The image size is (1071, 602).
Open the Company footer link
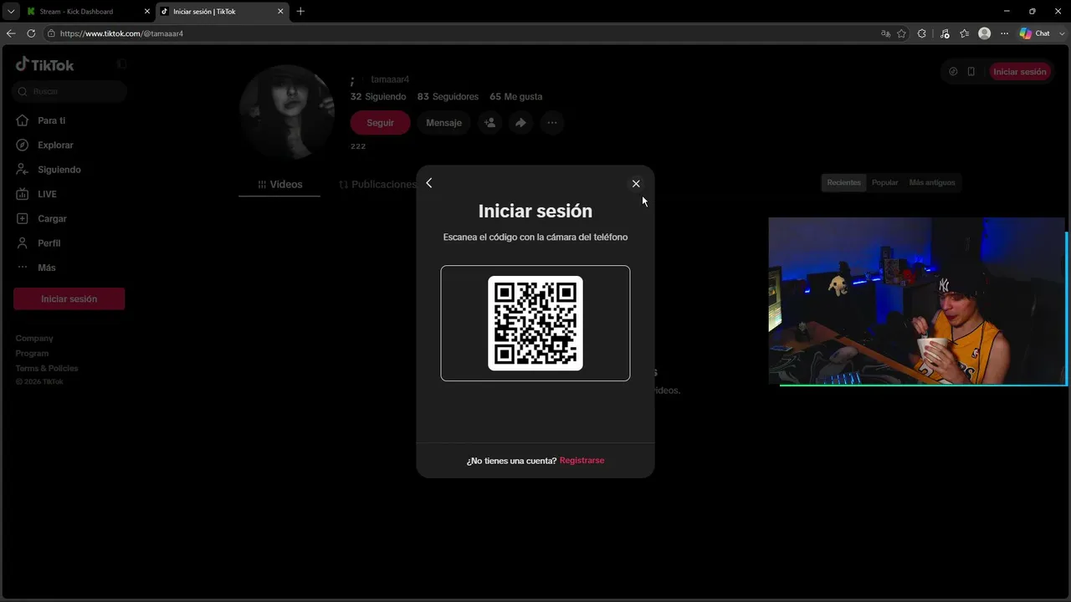[34, 339]
